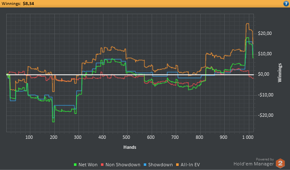The image size is (290, 170).
Task: Toggle the blue Showdown legend swatch
Action: [145, 165]
